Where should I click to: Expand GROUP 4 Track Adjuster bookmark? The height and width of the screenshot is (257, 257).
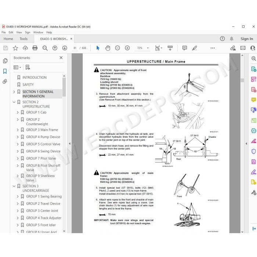18,218
